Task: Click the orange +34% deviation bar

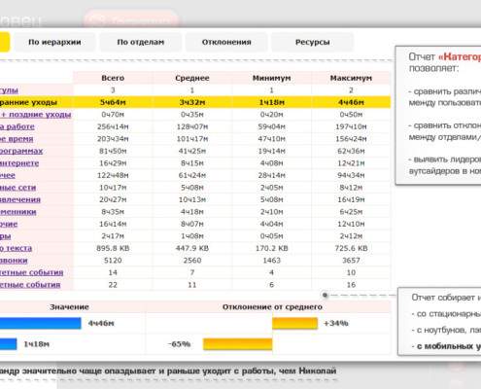Action: tap(294, 323)
